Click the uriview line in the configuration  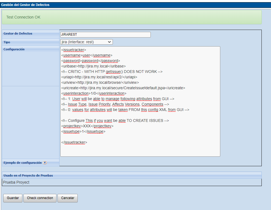coord(100,83)
